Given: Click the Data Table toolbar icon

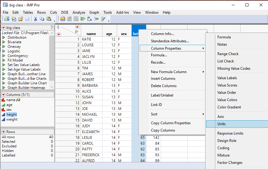Looking at the screenshot, I should [x=63, y=19].
